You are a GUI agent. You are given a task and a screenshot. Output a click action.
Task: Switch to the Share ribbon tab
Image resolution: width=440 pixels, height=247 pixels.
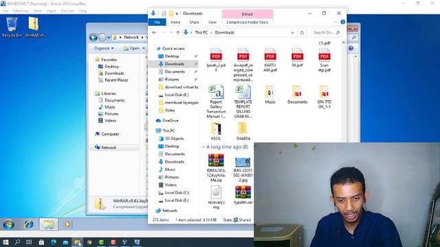pos(194,22)
